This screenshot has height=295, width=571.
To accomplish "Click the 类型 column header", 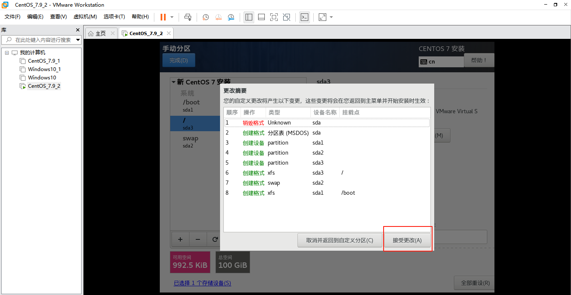I will (288, 112).
